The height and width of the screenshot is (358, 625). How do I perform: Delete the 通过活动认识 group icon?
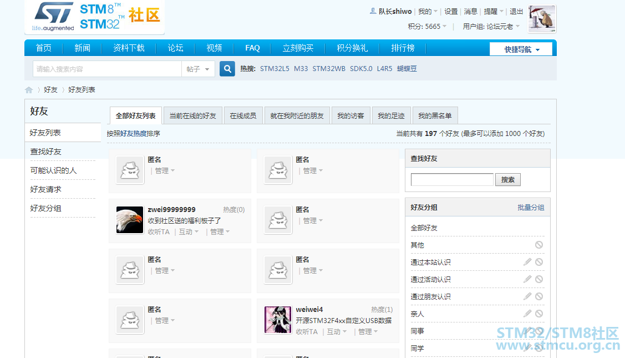(539, 279)
